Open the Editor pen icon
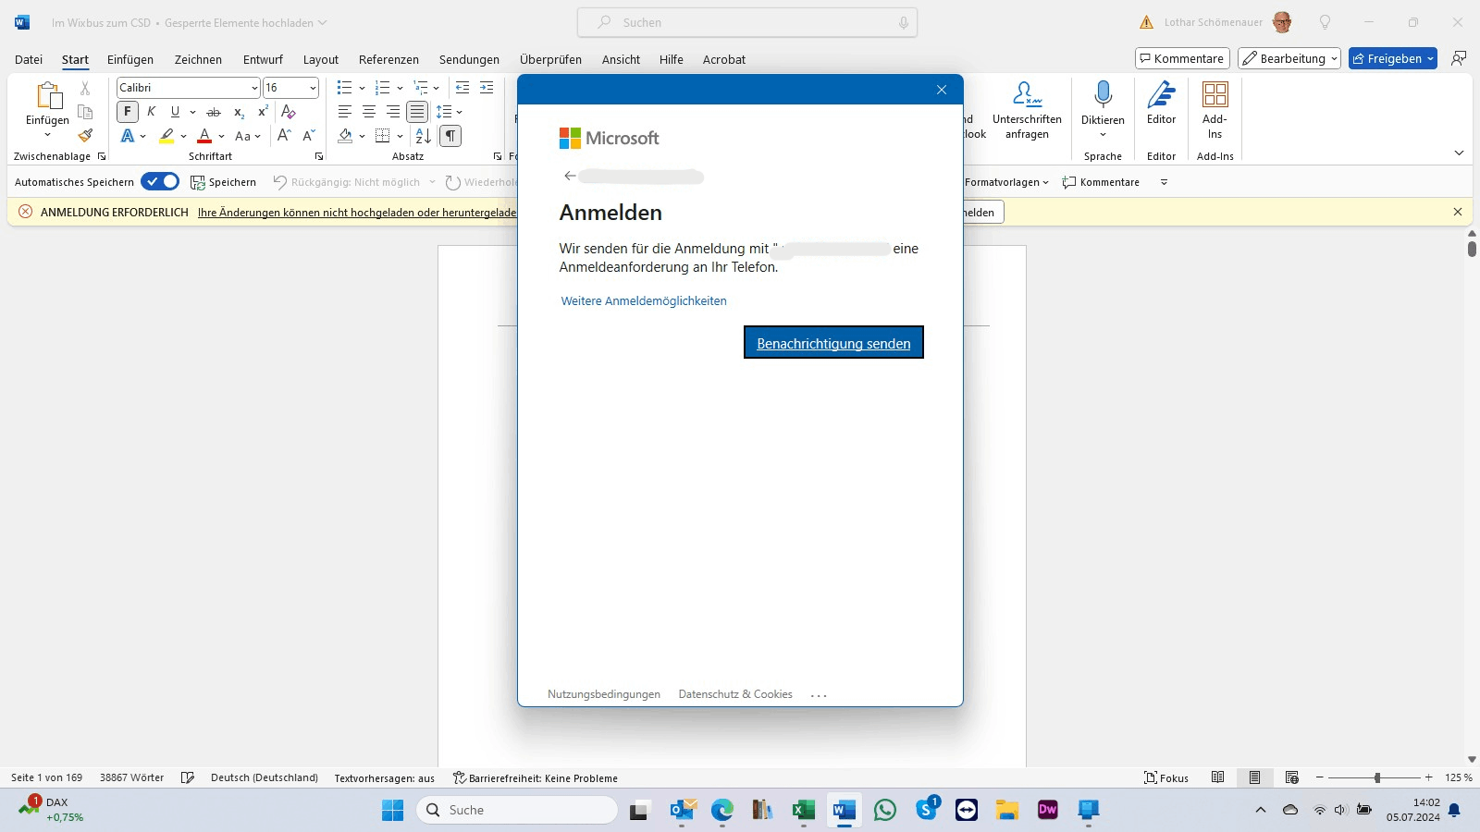Viewport: 1480px width, 832px height. [x=1161, y=94]
